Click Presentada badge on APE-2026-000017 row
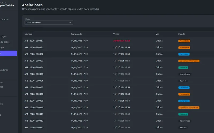 184,41
